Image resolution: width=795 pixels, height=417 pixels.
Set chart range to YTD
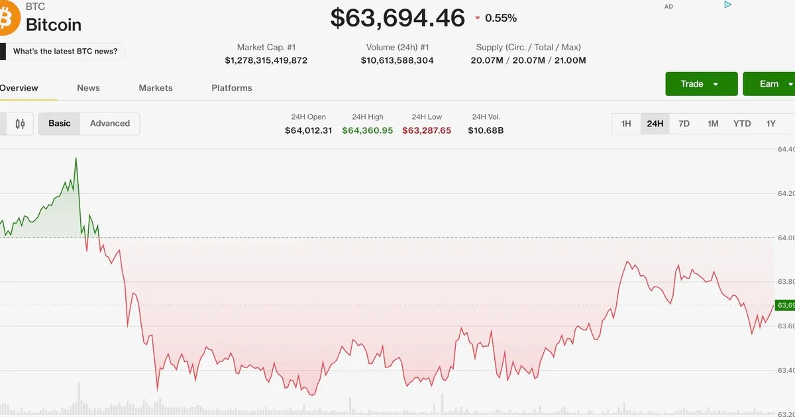[x=742, y=124]
